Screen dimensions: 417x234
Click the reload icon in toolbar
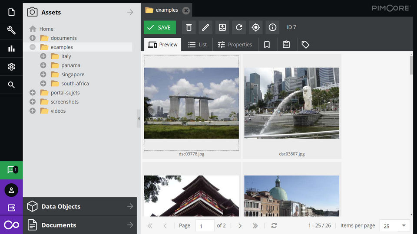239,27
